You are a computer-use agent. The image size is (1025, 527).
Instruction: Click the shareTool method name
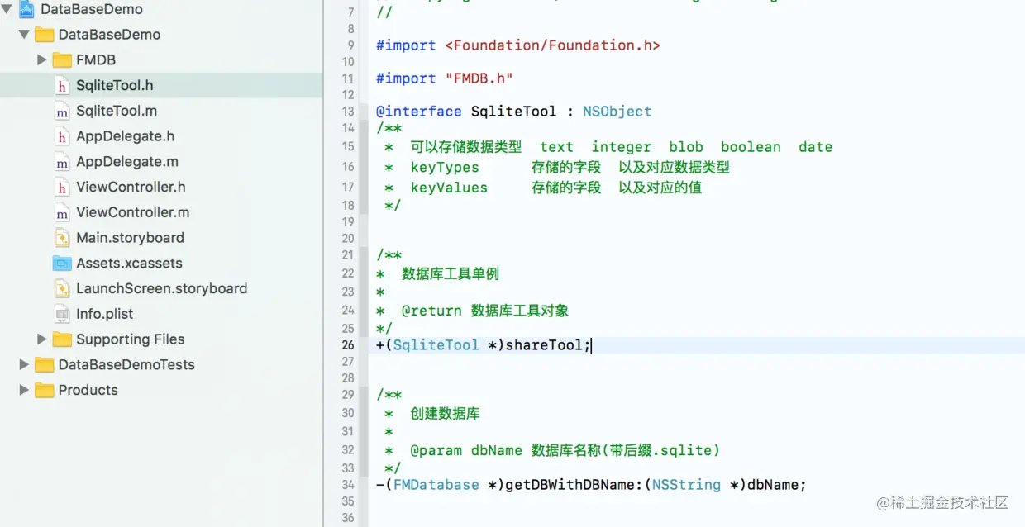click(544, 345)
